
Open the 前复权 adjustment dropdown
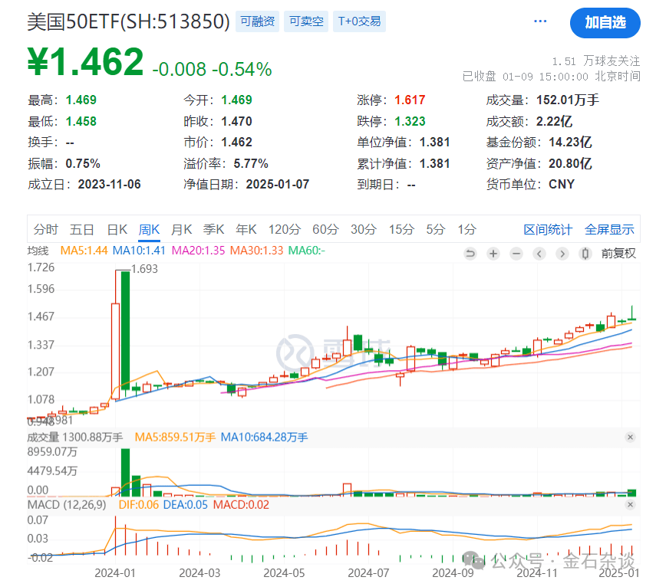(x=618, y=254)
